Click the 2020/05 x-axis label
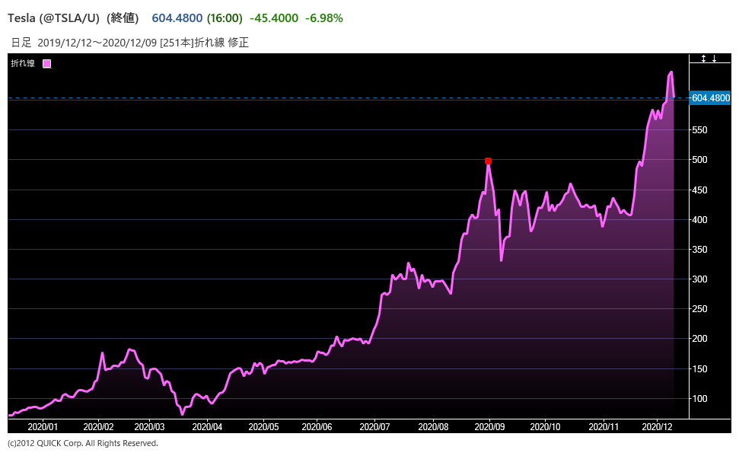The width and height of the screenshot is (739, 456). click(263, 427)
